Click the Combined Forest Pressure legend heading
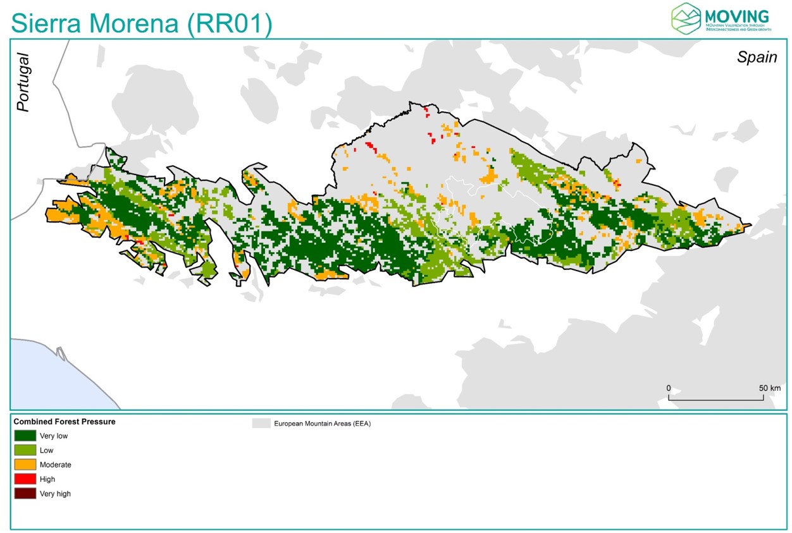 point(65,422)
